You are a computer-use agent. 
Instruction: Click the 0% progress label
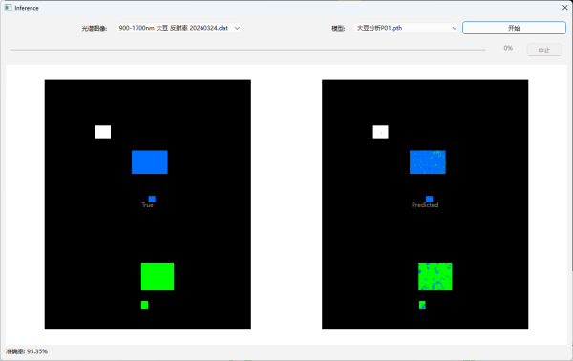[508, 48]
